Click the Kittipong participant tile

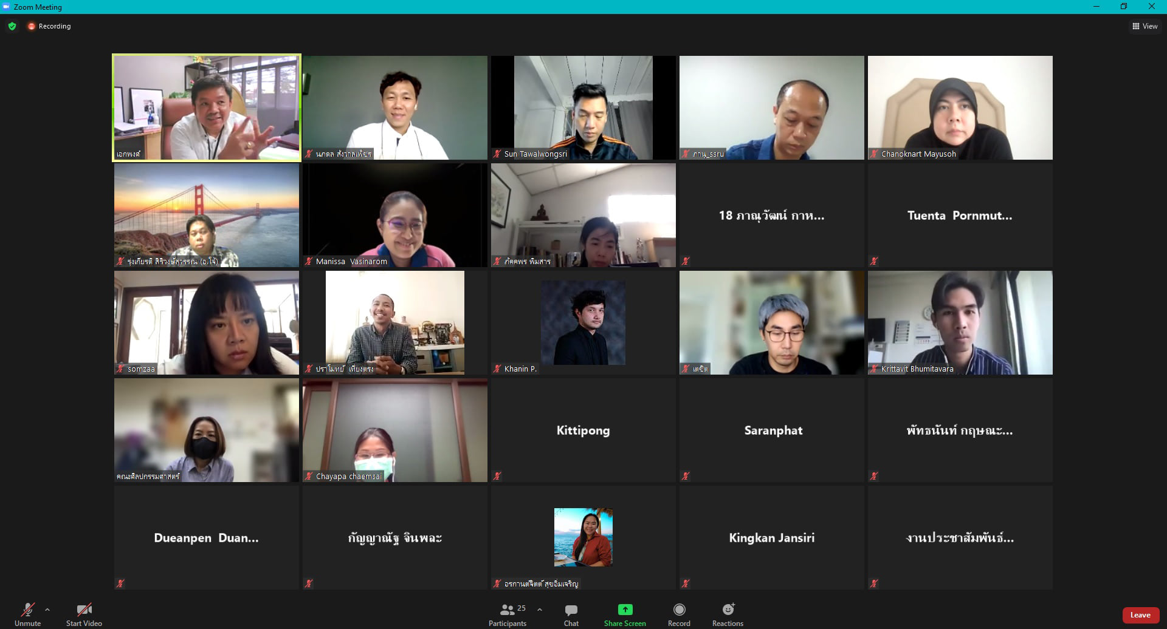point(583,430)
